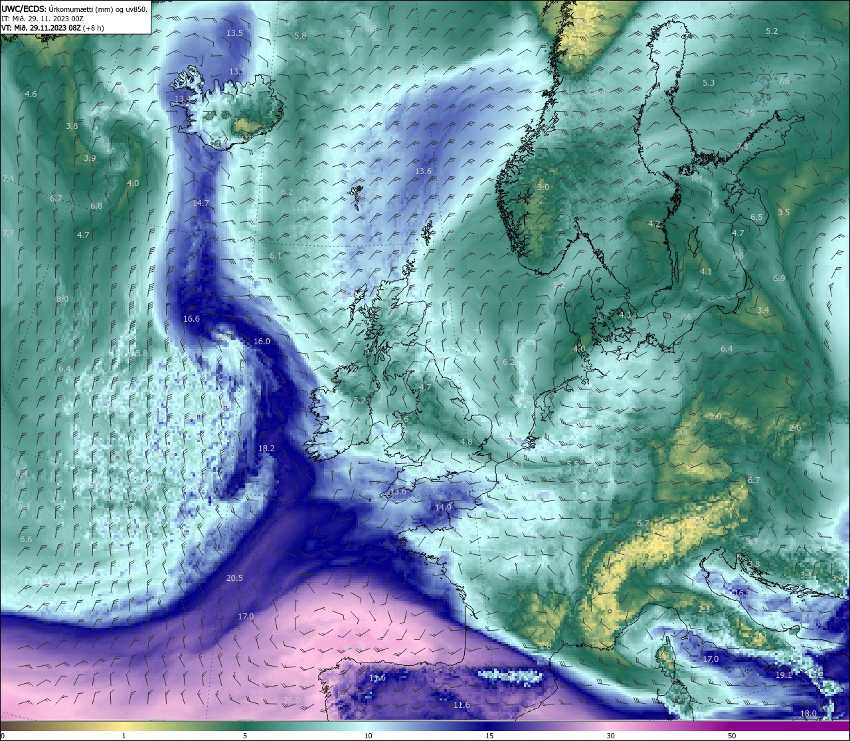Click the 6.8 value on the map
850x741 pixels.
pos(96,206)
